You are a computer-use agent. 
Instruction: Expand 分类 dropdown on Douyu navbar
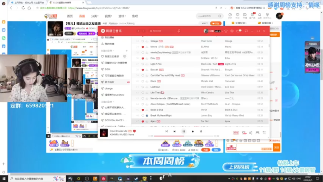pyautogui.click(x=95, y=16)
